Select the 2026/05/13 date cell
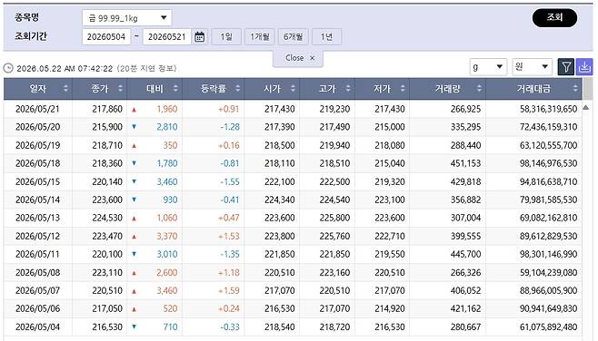This screenshot has width=598, height=341. coord(38,218)
